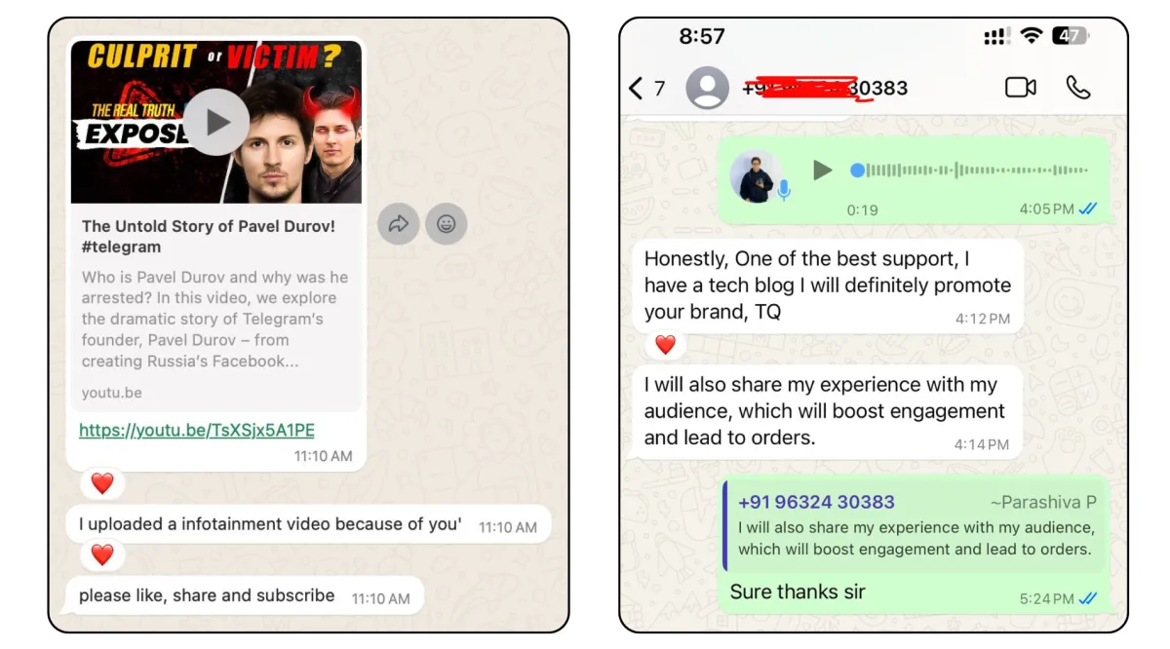Click the forward arrow icon beside the video card

pyautogui.click(x=399, y=224)
